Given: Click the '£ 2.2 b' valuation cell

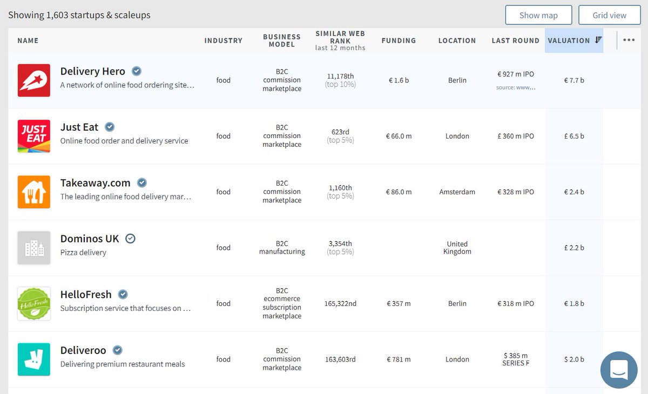Looking at the screenshot, I should (x=574, y=248).
